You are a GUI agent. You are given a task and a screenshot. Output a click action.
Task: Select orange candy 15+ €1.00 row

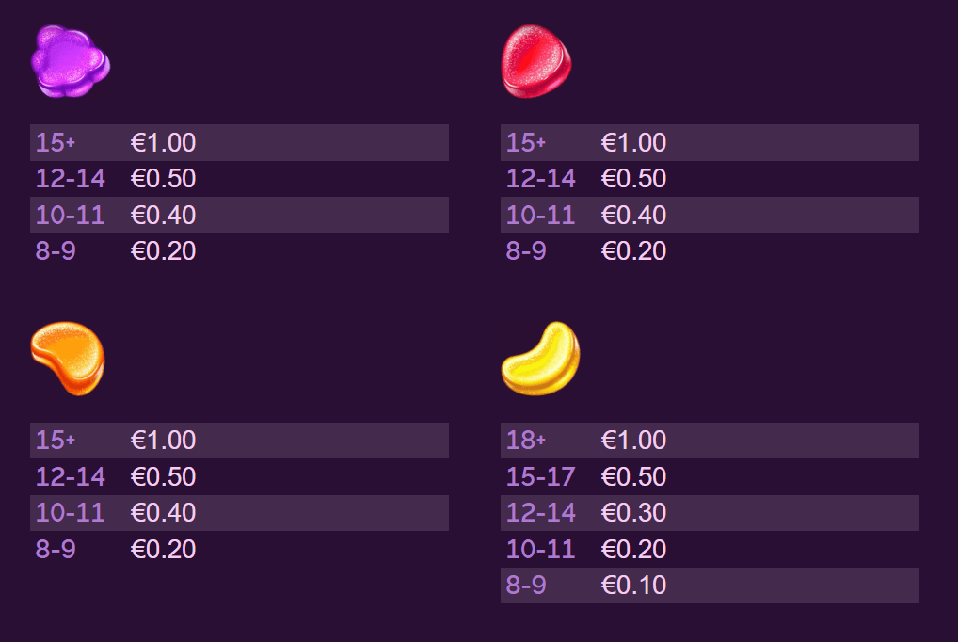(239, 441)
